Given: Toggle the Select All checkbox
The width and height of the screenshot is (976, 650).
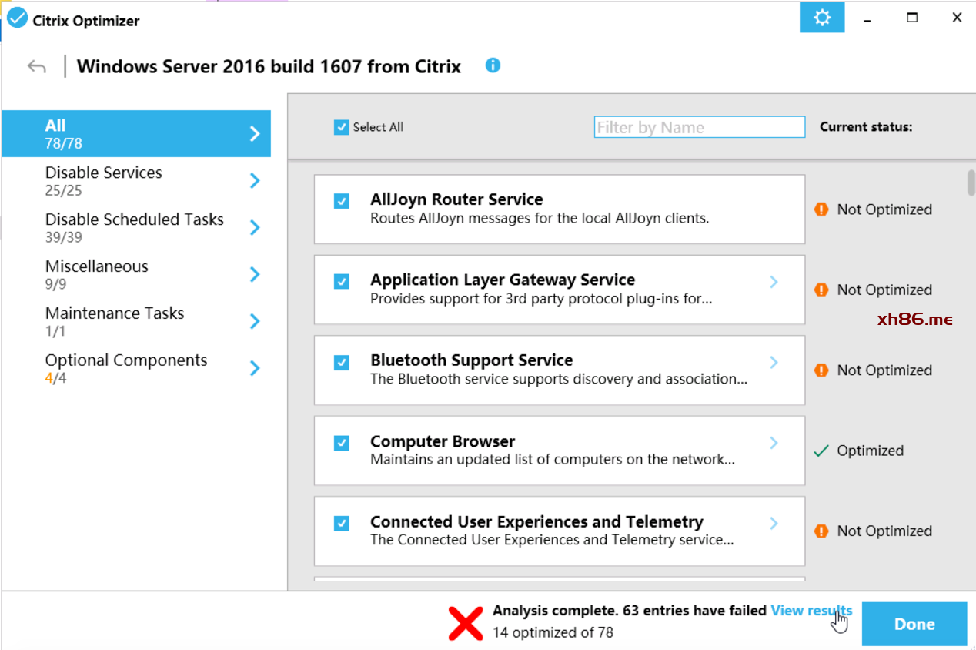Looking at the screenshot, I should pos(342,127).
